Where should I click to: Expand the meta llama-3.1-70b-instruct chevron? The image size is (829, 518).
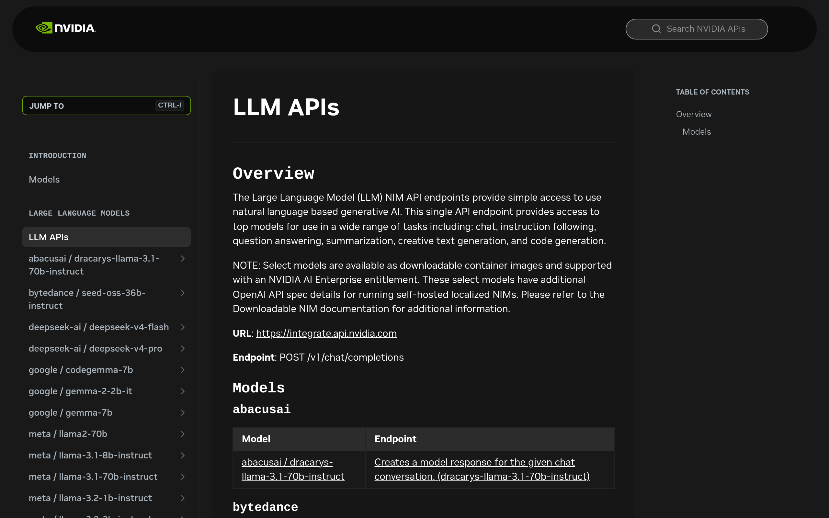tap(183, 477)
